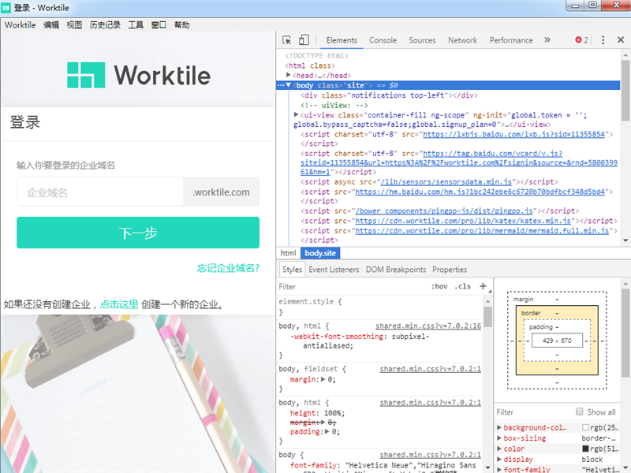Screen dimensions: 631x473
Task: Switch to the Console tab
Action: (x=383, y=40)
